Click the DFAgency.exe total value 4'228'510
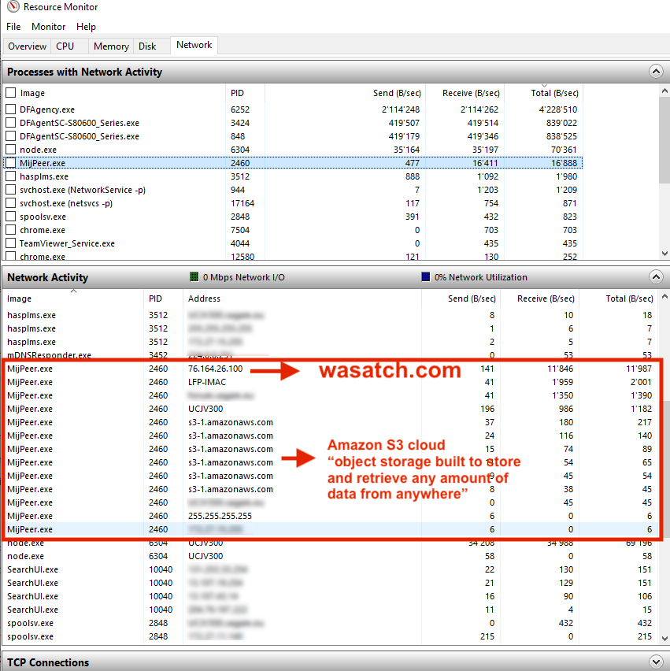The image size is (670, 671). 558,109
